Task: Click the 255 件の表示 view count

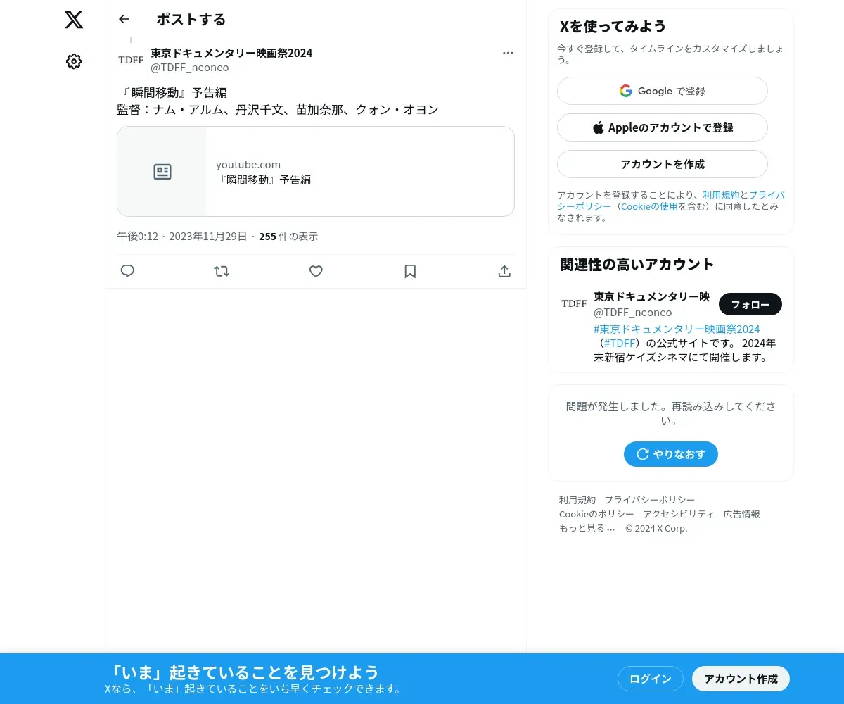Action: [288, 237]
